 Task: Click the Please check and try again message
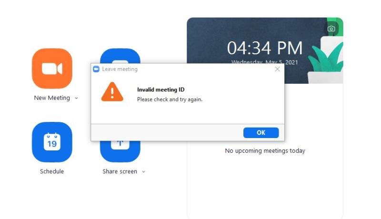170,100
